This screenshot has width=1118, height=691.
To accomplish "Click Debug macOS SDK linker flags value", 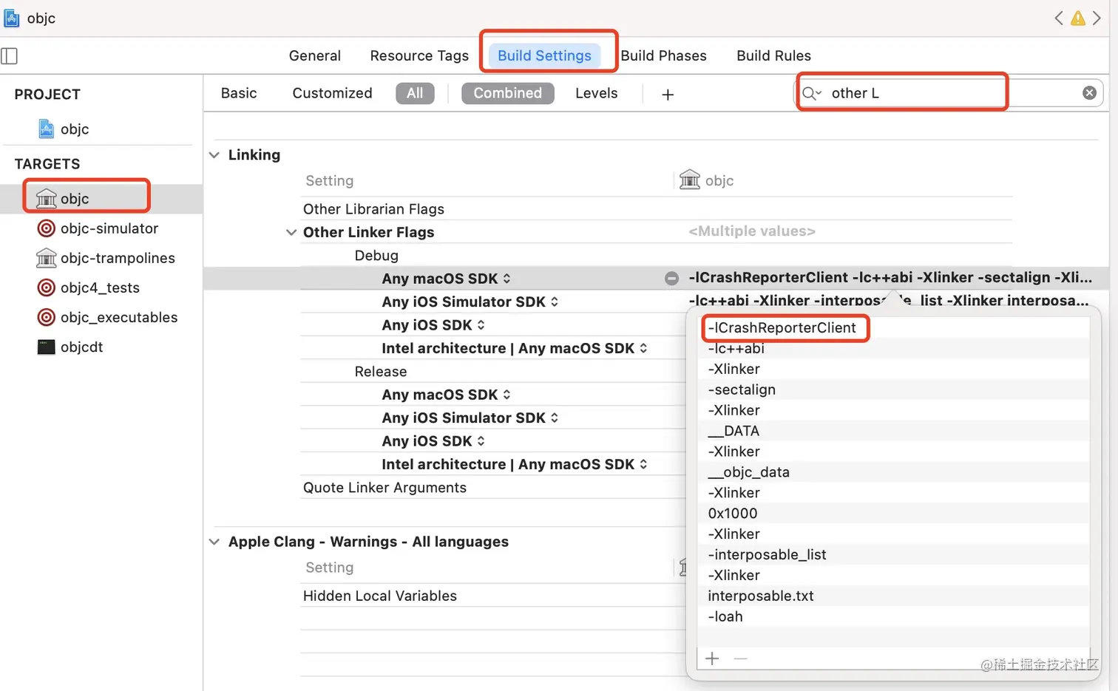I will [890, 278].
